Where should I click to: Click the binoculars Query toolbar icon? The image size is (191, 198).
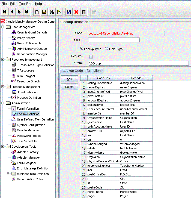click(52, 12)
